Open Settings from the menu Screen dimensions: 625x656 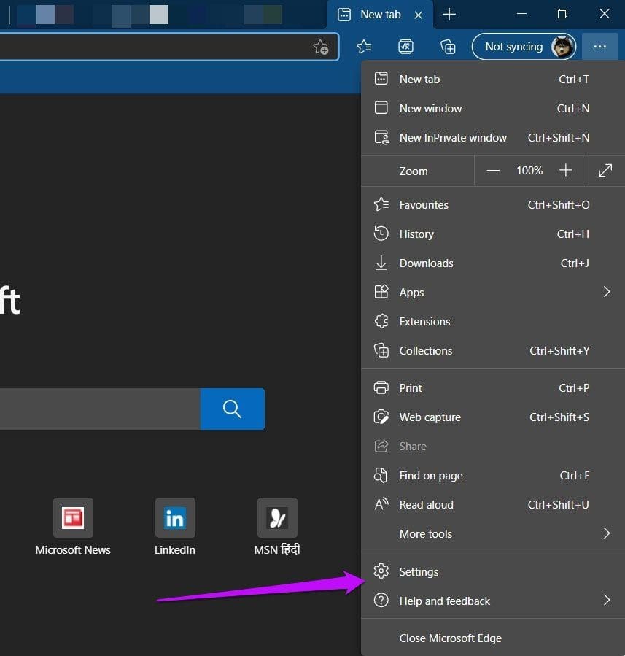tap(493, 571)
